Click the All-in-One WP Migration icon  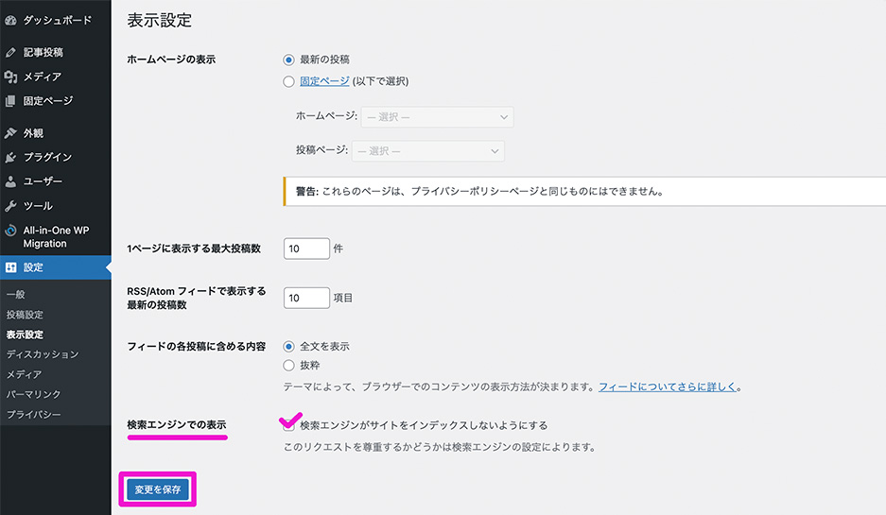tap(10, 231)
